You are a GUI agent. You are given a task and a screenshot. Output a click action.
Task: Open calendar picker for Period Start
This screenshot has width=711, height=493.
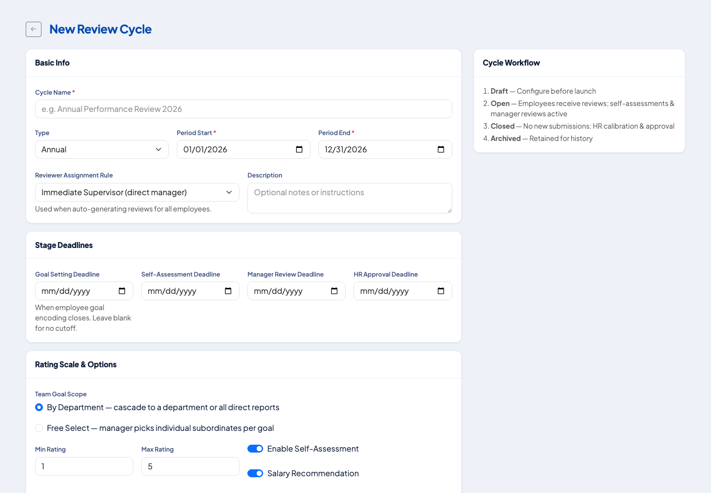click(299, 149)
